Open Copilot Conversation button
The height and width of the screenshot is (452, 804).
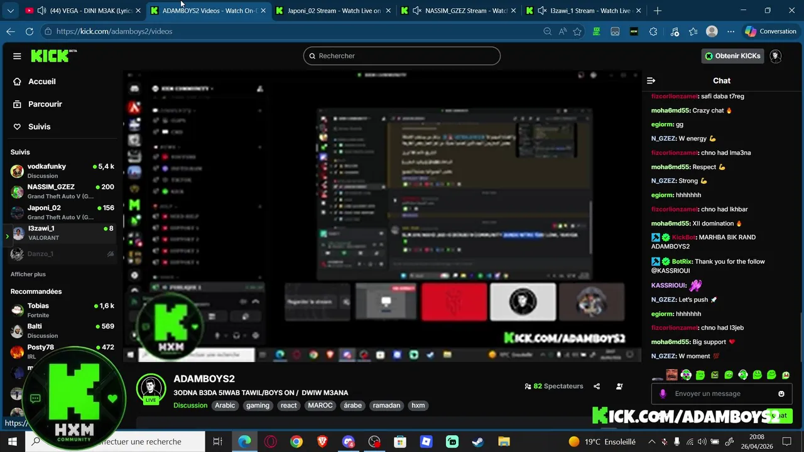pos(771,31)
